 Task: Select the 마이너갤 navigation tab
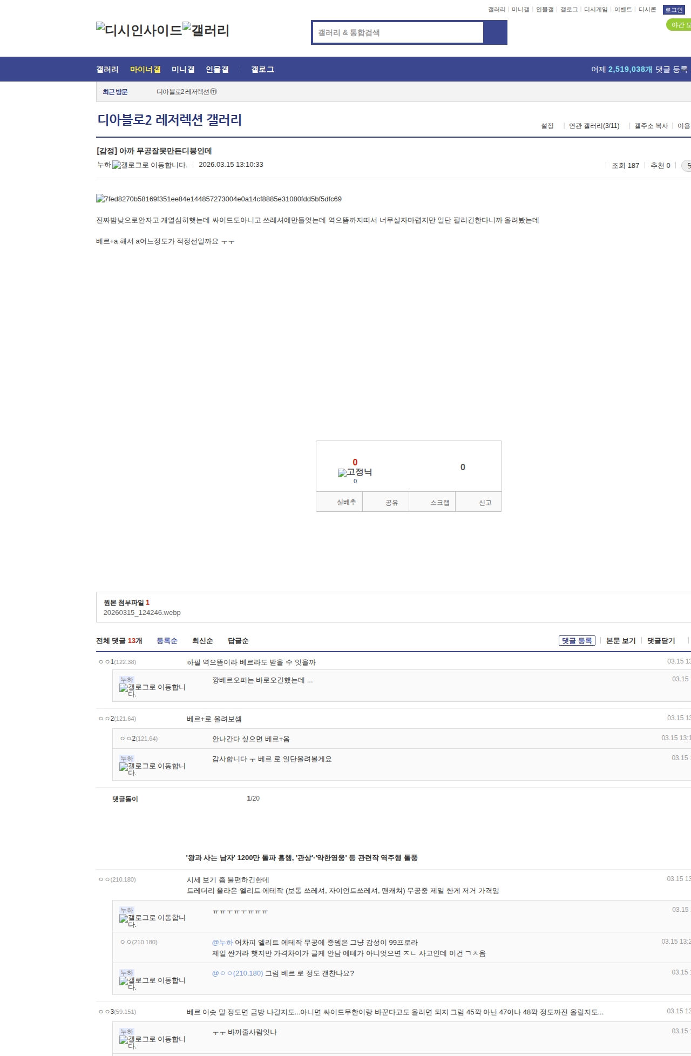(145, 70)
